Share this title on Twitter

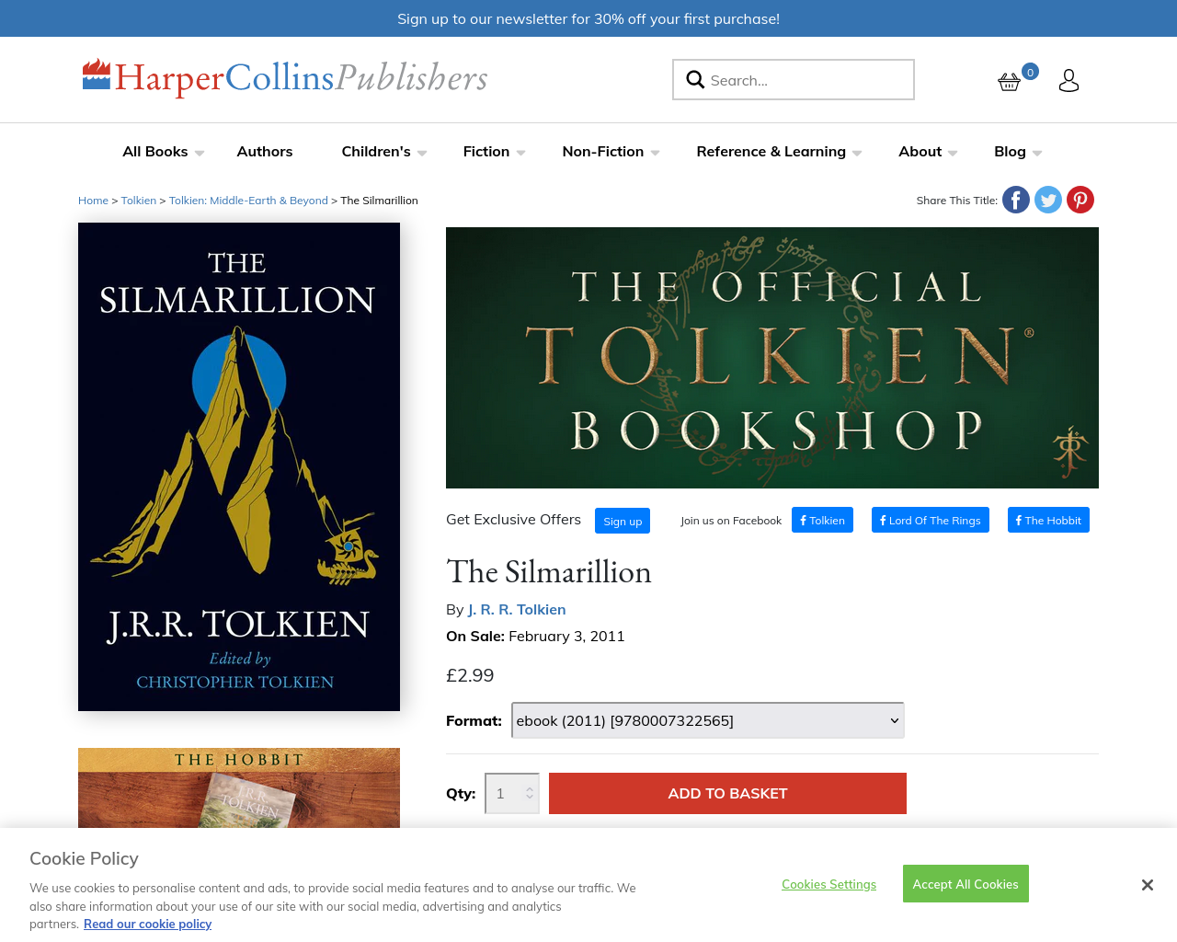[1048, 200]
